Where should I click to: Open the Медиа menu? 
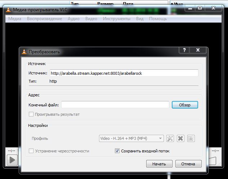coord(15,19)
